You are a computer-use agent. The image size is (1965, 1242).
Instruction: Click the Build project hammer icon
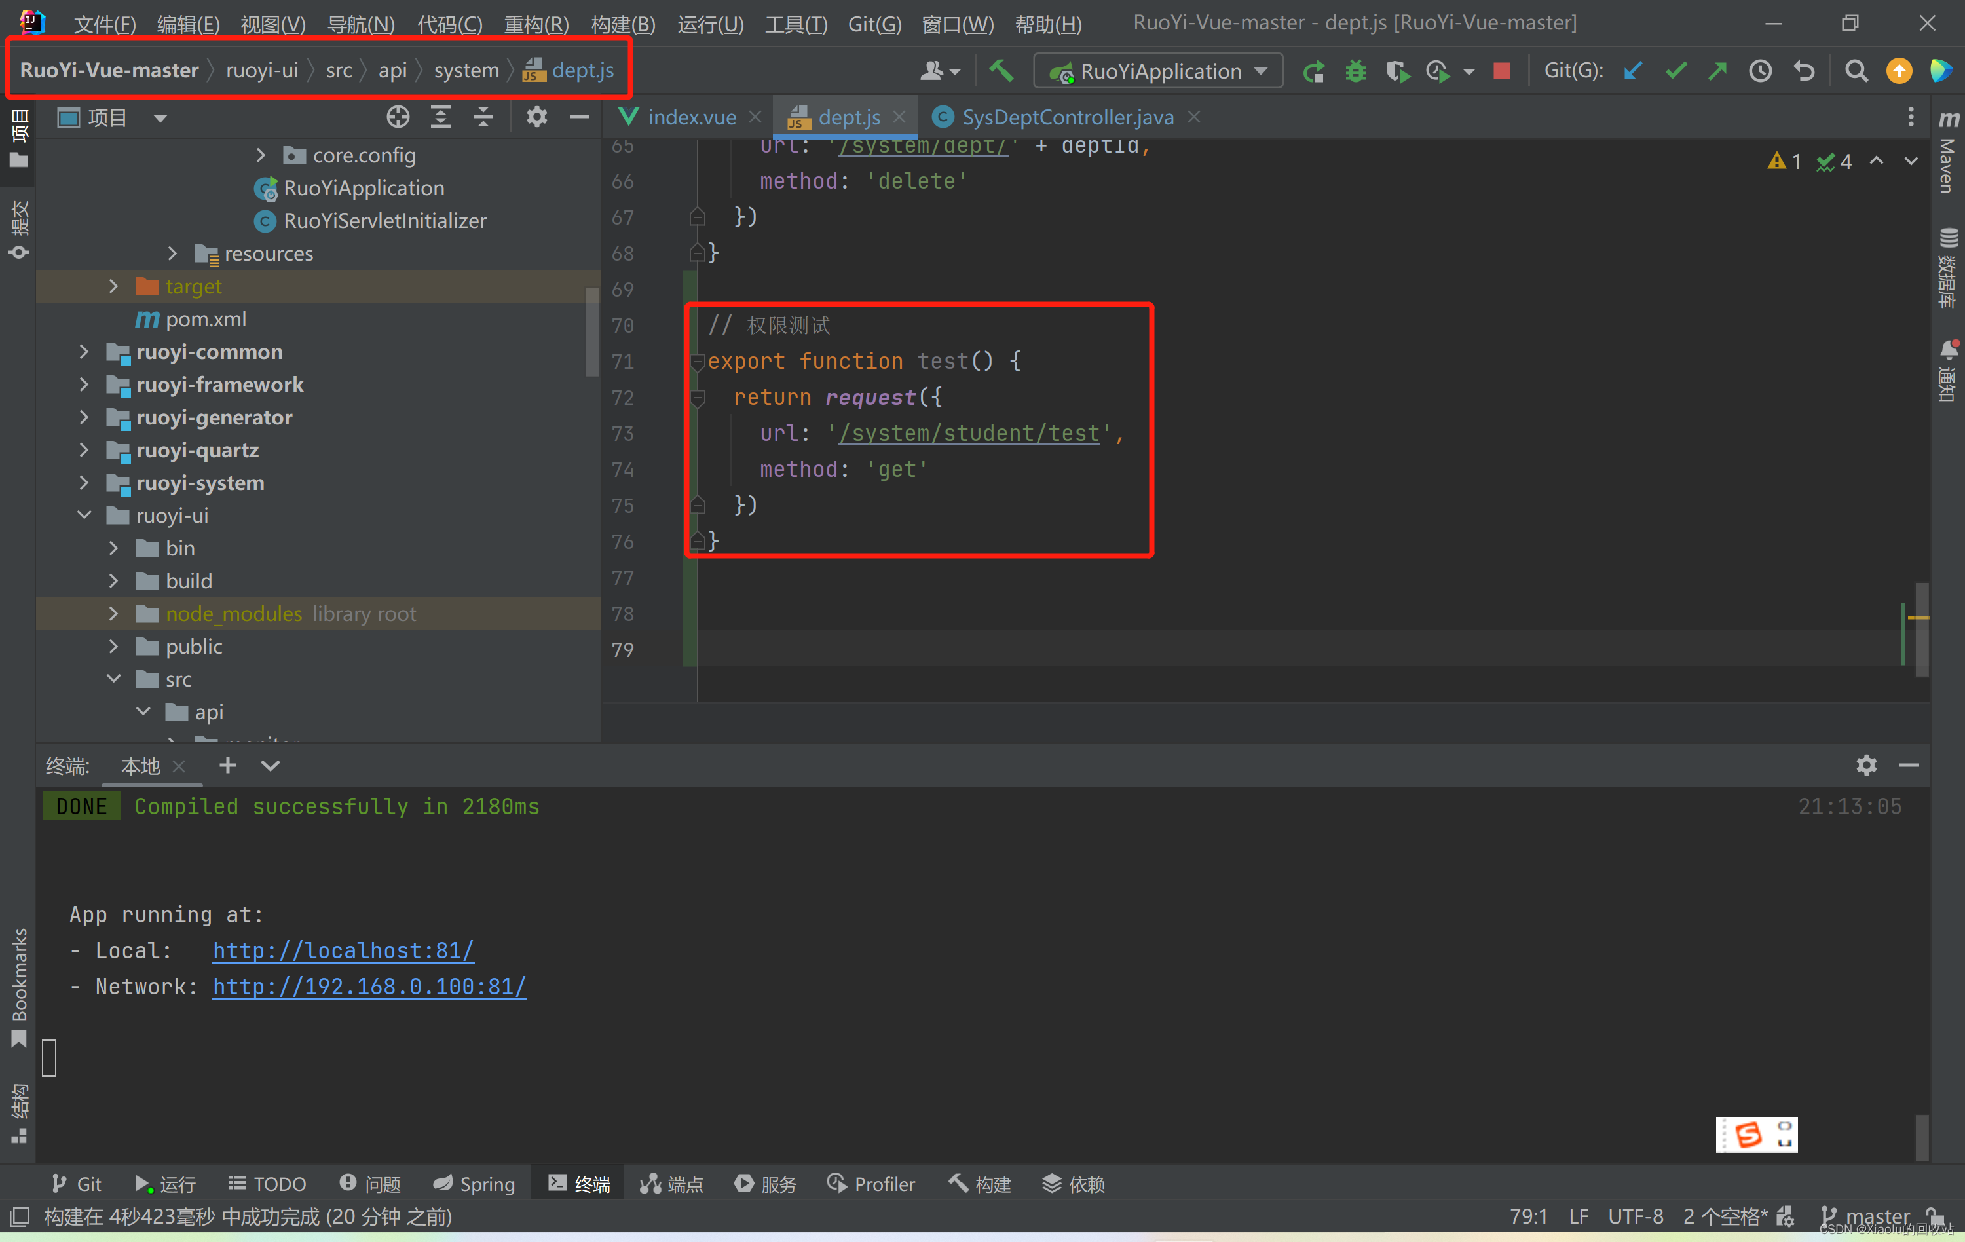click(x=1001, y=71)
